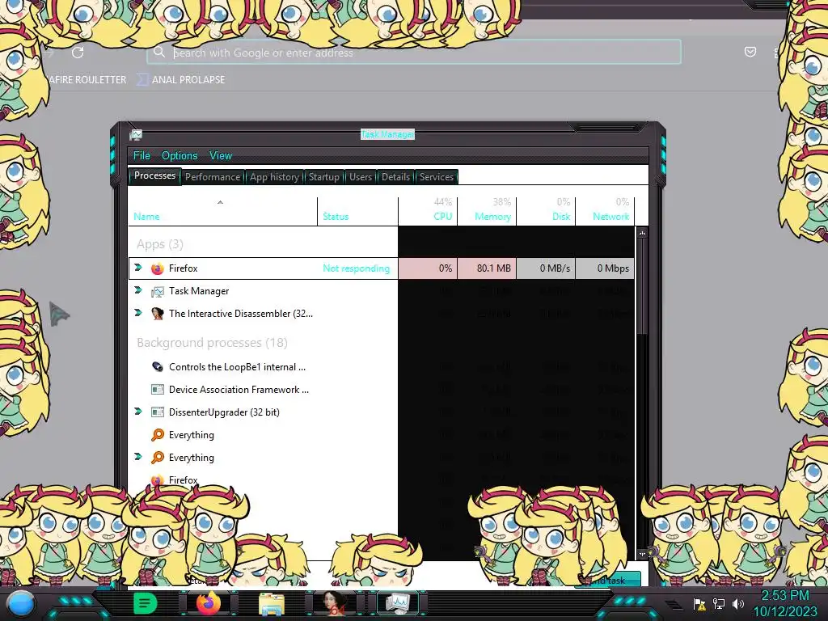Select the Processes tab
The image size is (828, 621).
(x=154, y=175)
